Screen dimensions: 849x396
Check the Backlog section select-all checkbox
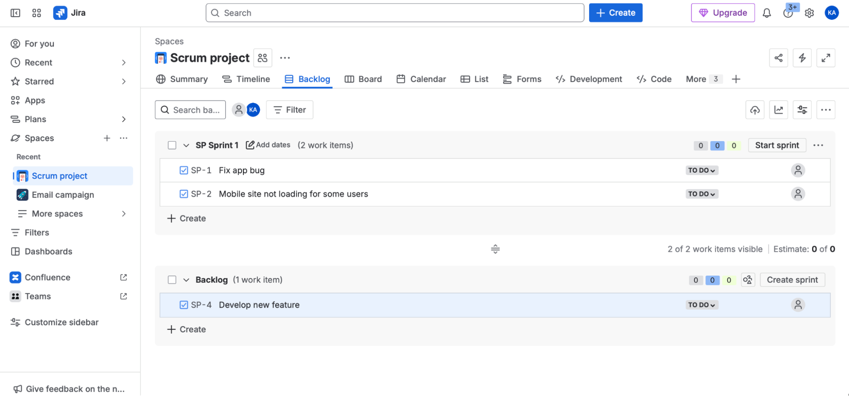[172, 279]
